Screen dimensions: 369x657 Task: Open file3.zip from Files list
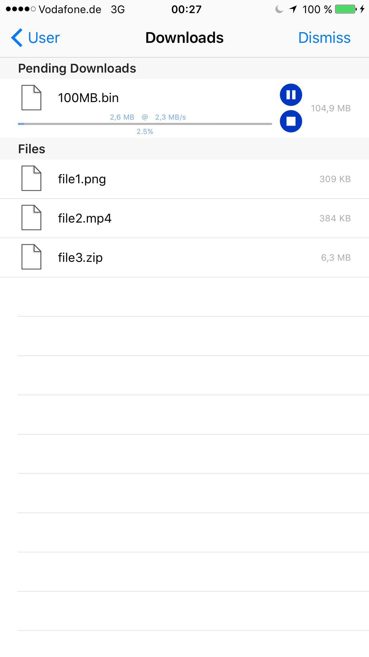(x=80, y=258)
